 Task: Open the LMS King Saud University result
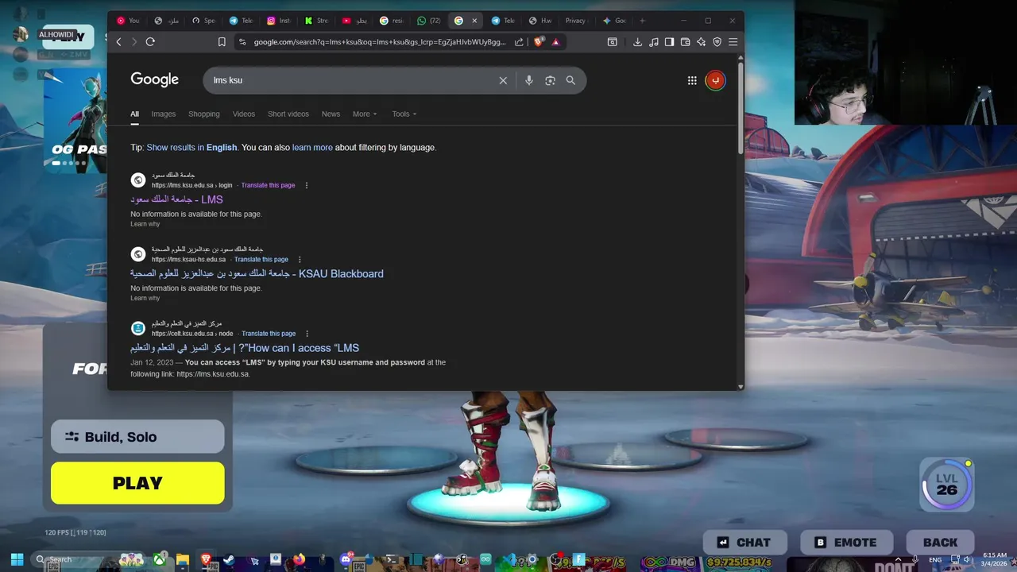[176, 199]
